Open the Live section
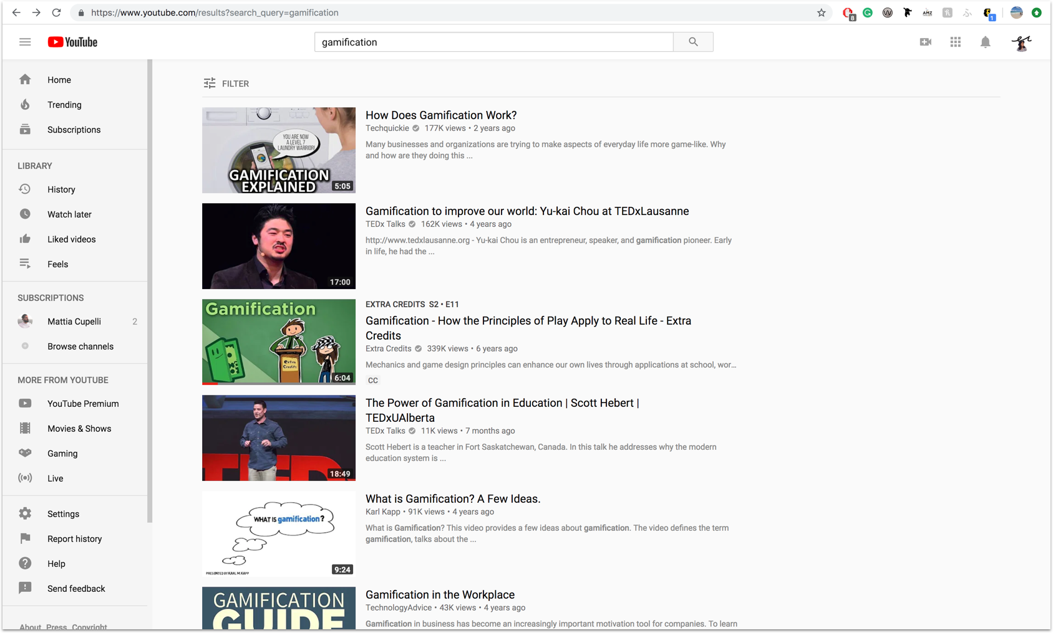Image resolution: width=1053 pixels, height=633 pixels. coord(75,478)
